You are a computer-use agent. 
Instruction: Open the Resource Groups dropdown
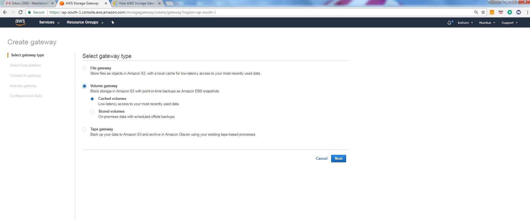pyautogui.click(x=85, y=22)
